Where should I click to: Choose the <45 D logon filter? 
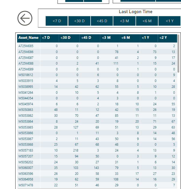pyautogui.click(x=102, y=21)
